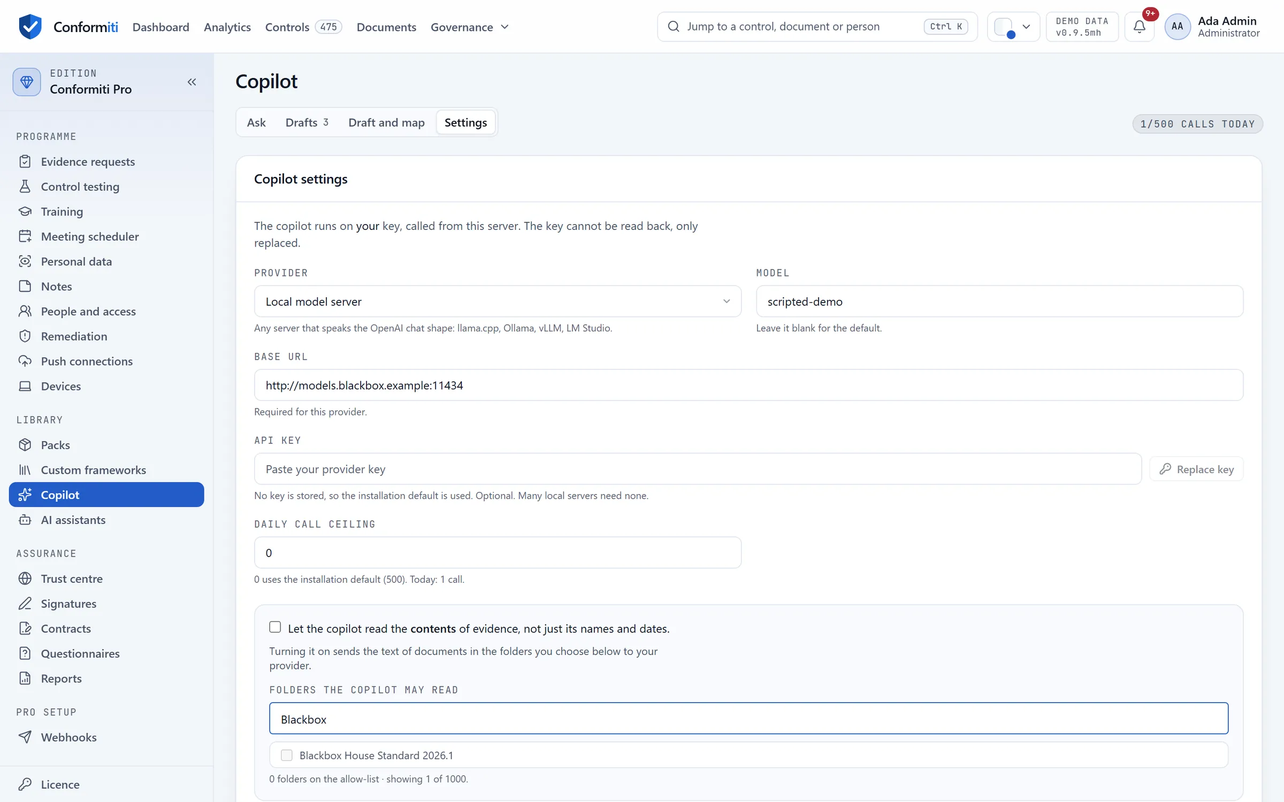The width and height of the screenshot is (1284, 802).
Task: Click the search magnifier icon
Action: click(x=674, y=26)
